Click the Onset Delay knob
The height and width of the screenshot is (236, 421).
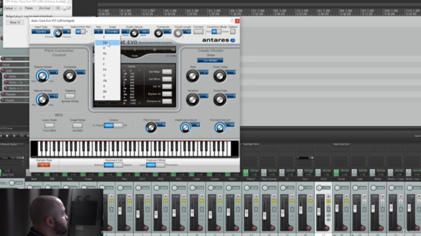point(220,76)
